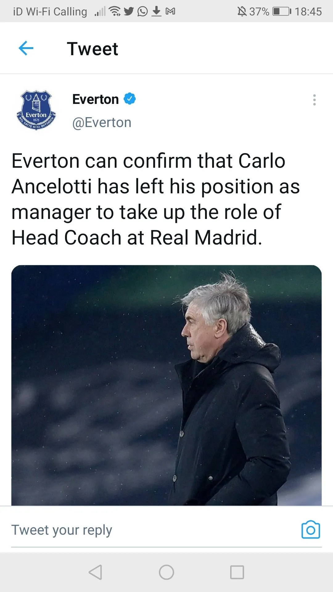Tap the verified badge next to Everton
333x592 pixels.
coord(130,99)
